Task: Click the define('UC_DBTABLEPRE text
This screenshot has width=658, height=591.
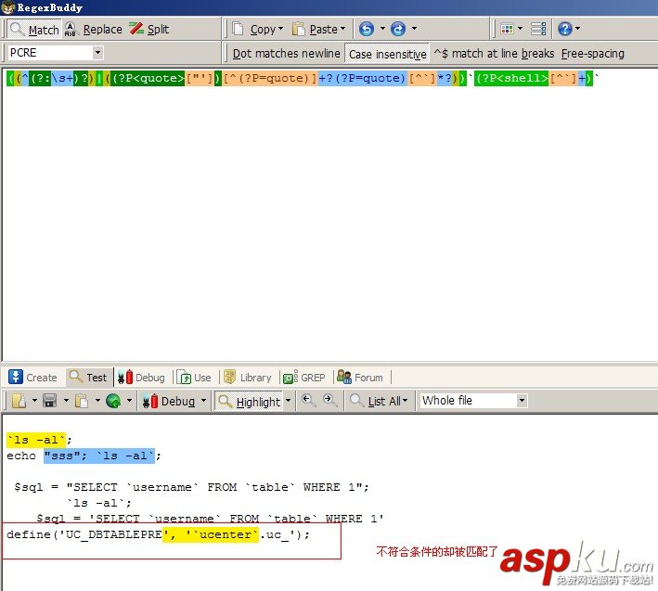Action: point(84,534)
